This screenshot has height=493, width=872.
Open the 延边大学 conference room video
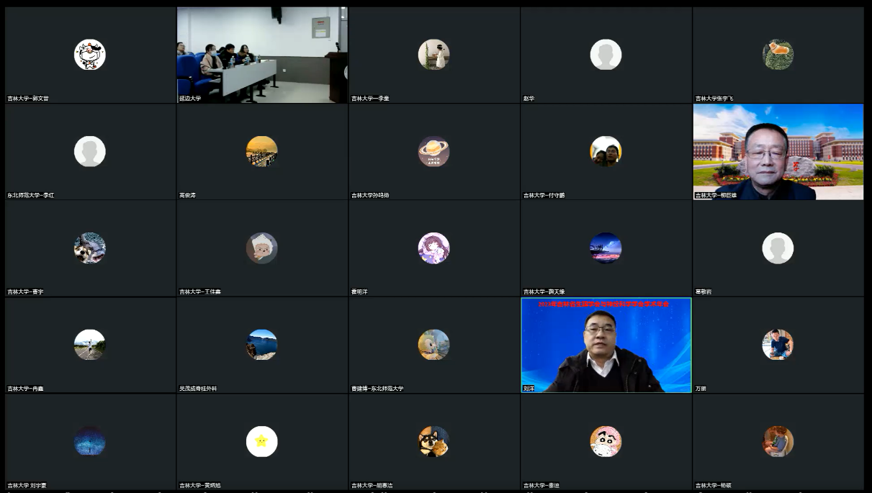[262, 55]
